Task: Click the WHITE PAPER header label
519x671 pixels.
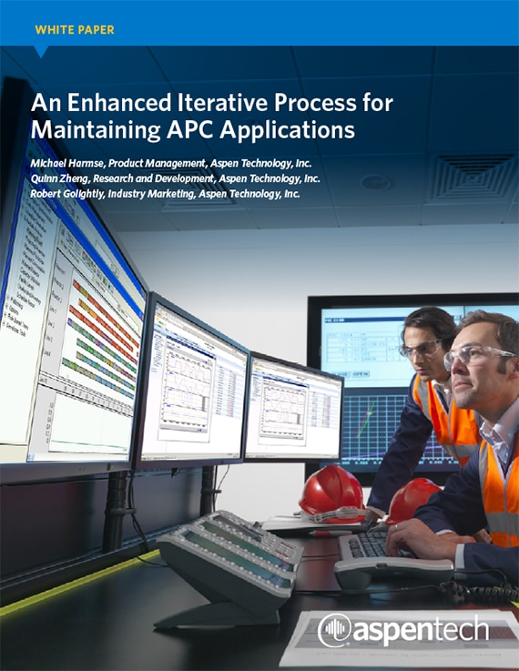Action: pos(75,30)
